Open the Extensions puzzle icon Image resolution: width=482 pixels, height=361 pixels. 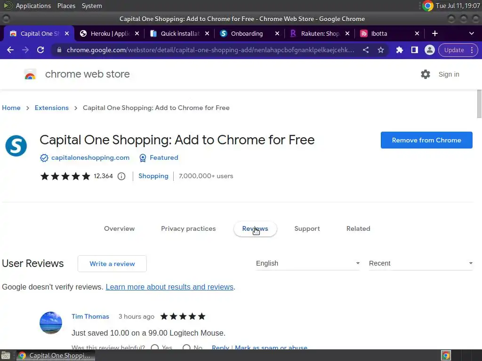pos(399,50)
